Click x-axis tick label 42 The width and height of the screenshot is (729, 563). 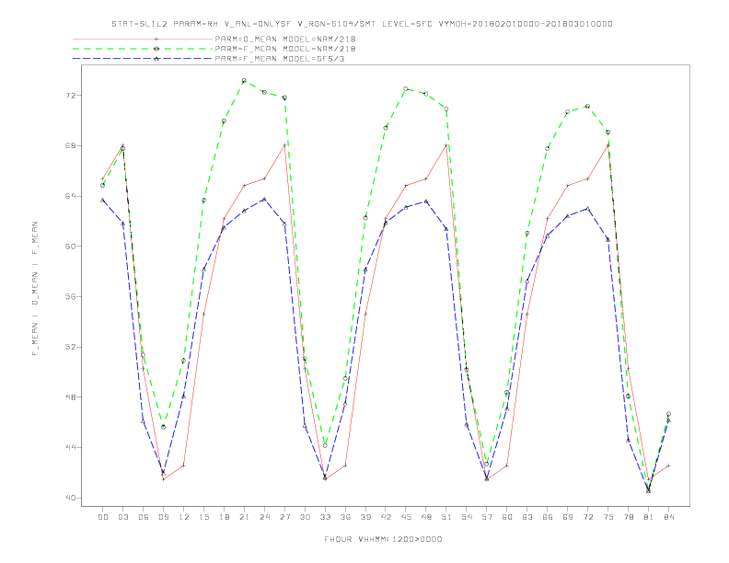coord(386,517)
